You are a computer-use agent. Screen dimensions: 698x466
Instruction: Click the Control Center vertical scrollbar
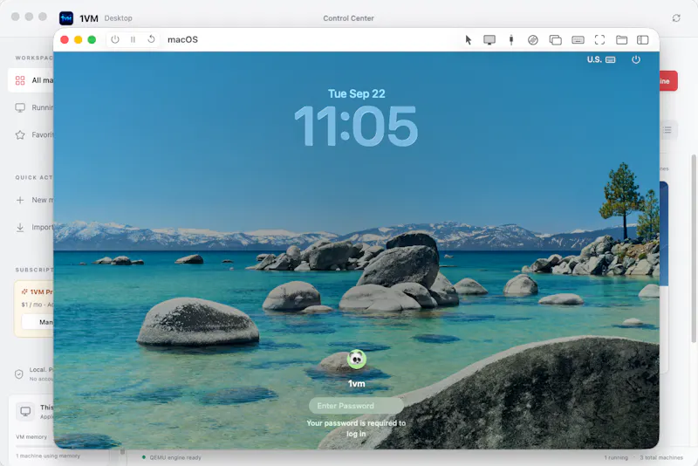(x=693, y=250)
